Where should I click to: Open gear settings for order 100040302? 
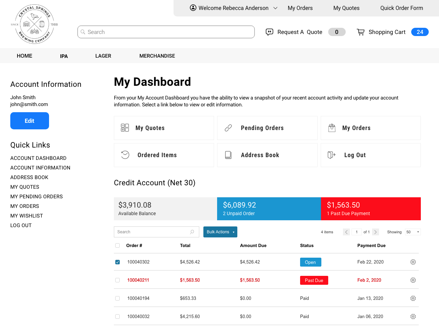413,262
